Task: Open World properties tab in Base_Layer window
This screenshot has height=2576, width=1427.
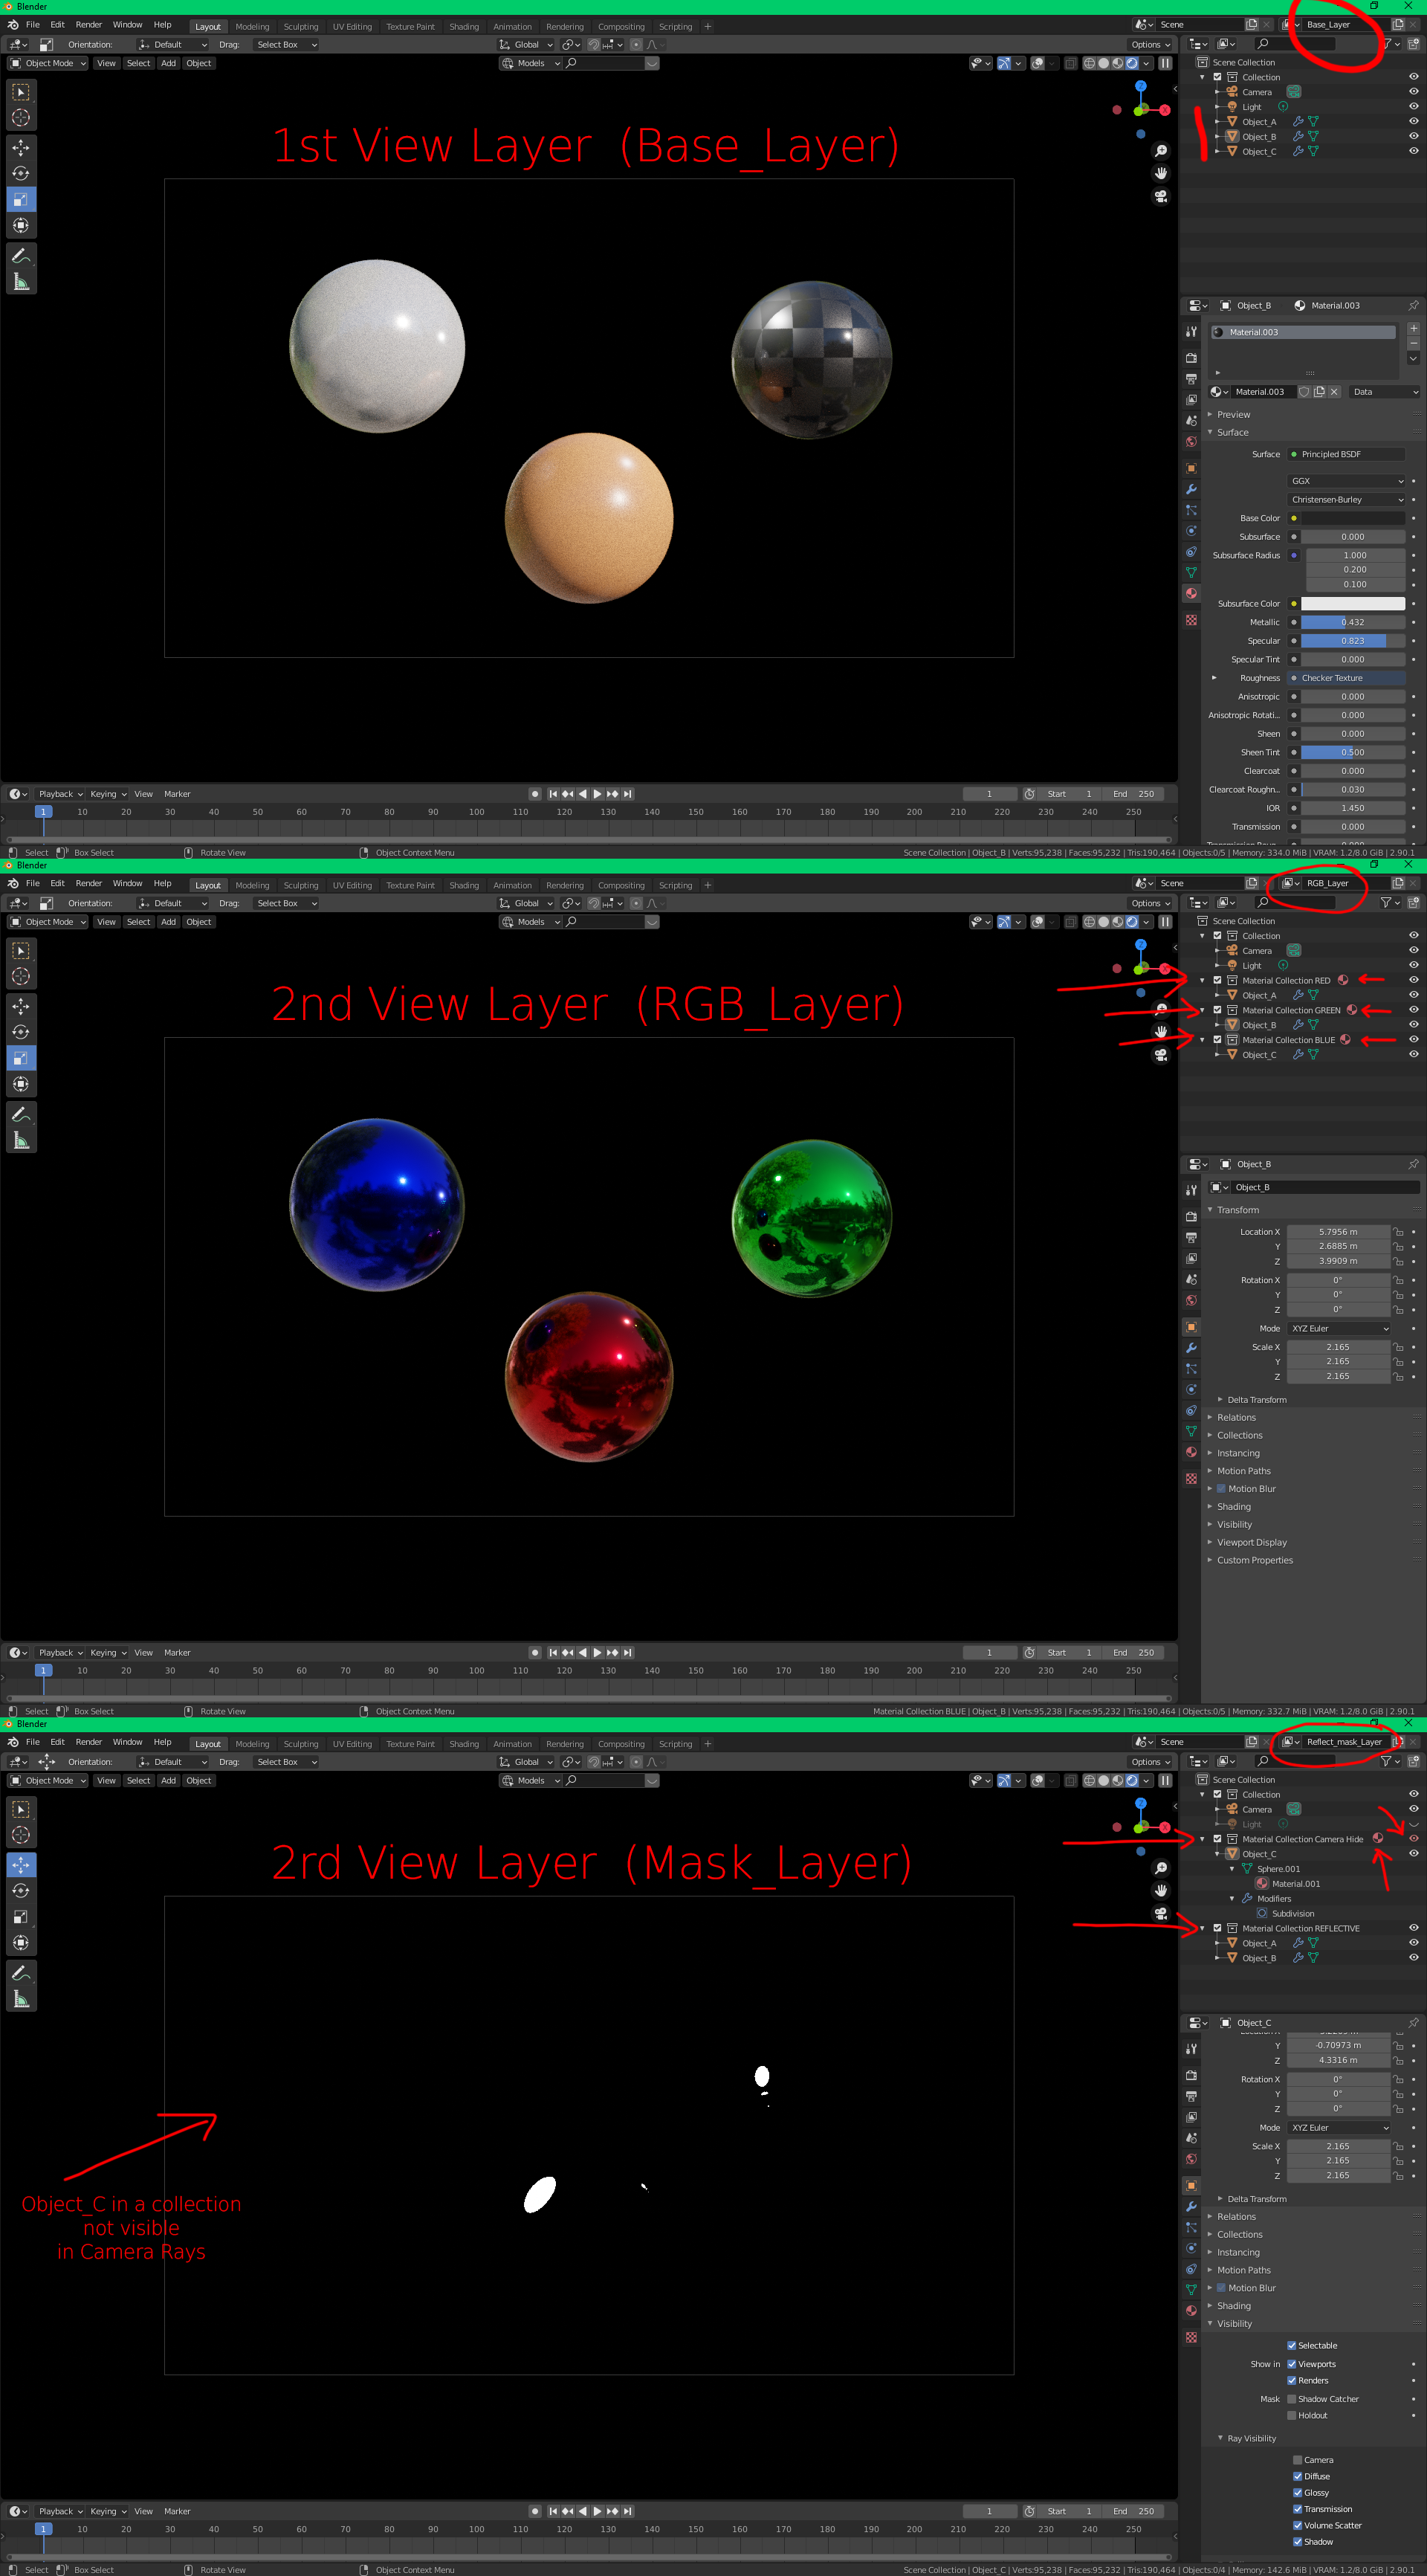Action: (x=1191, y=442)
